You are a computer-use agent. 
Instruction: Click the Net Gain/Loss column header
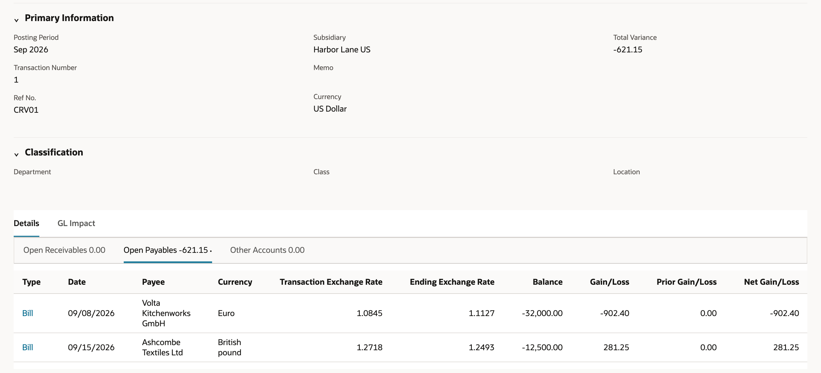pyautogui.click(x=771, y=282)
